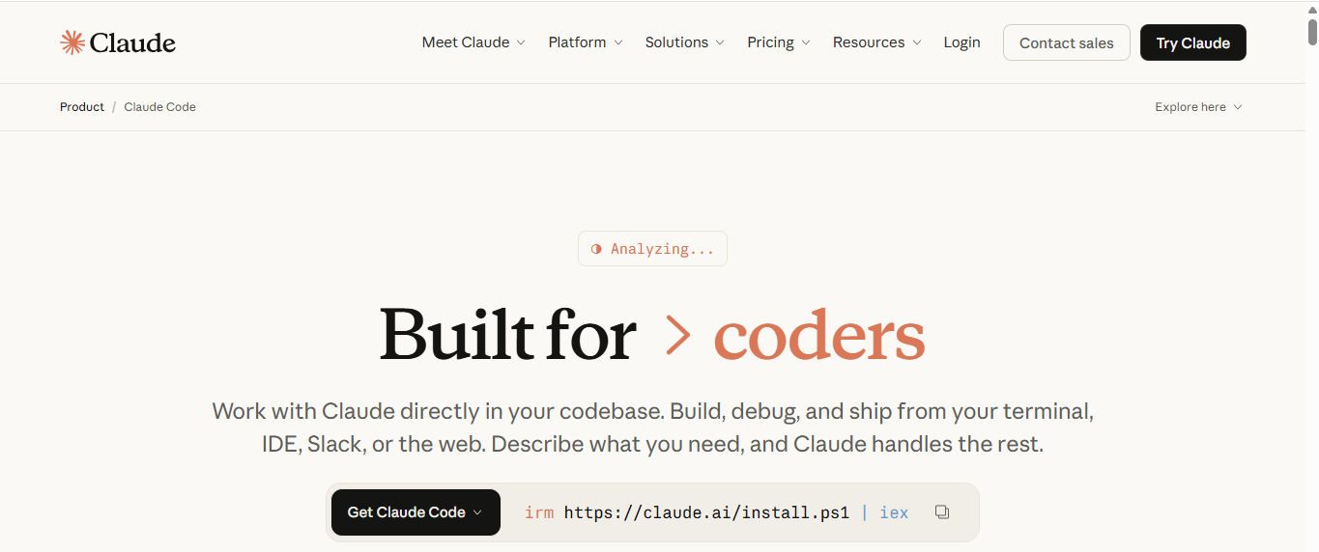
Task: Open the Solutions dropdown menu
Action: 685,42
